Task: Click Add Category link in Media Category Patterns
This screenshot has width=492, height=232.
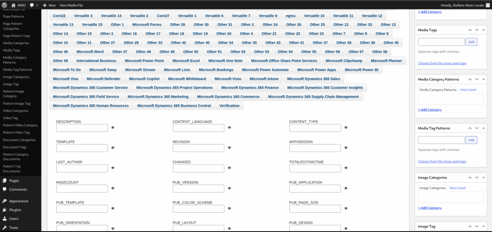Action: coord(430,110)
